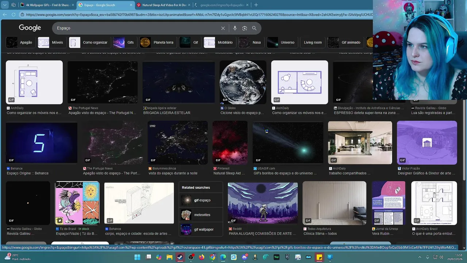Open a new browser tab with the plus button
The height and width of the screenshot is (263, 467).
point(256,5)
